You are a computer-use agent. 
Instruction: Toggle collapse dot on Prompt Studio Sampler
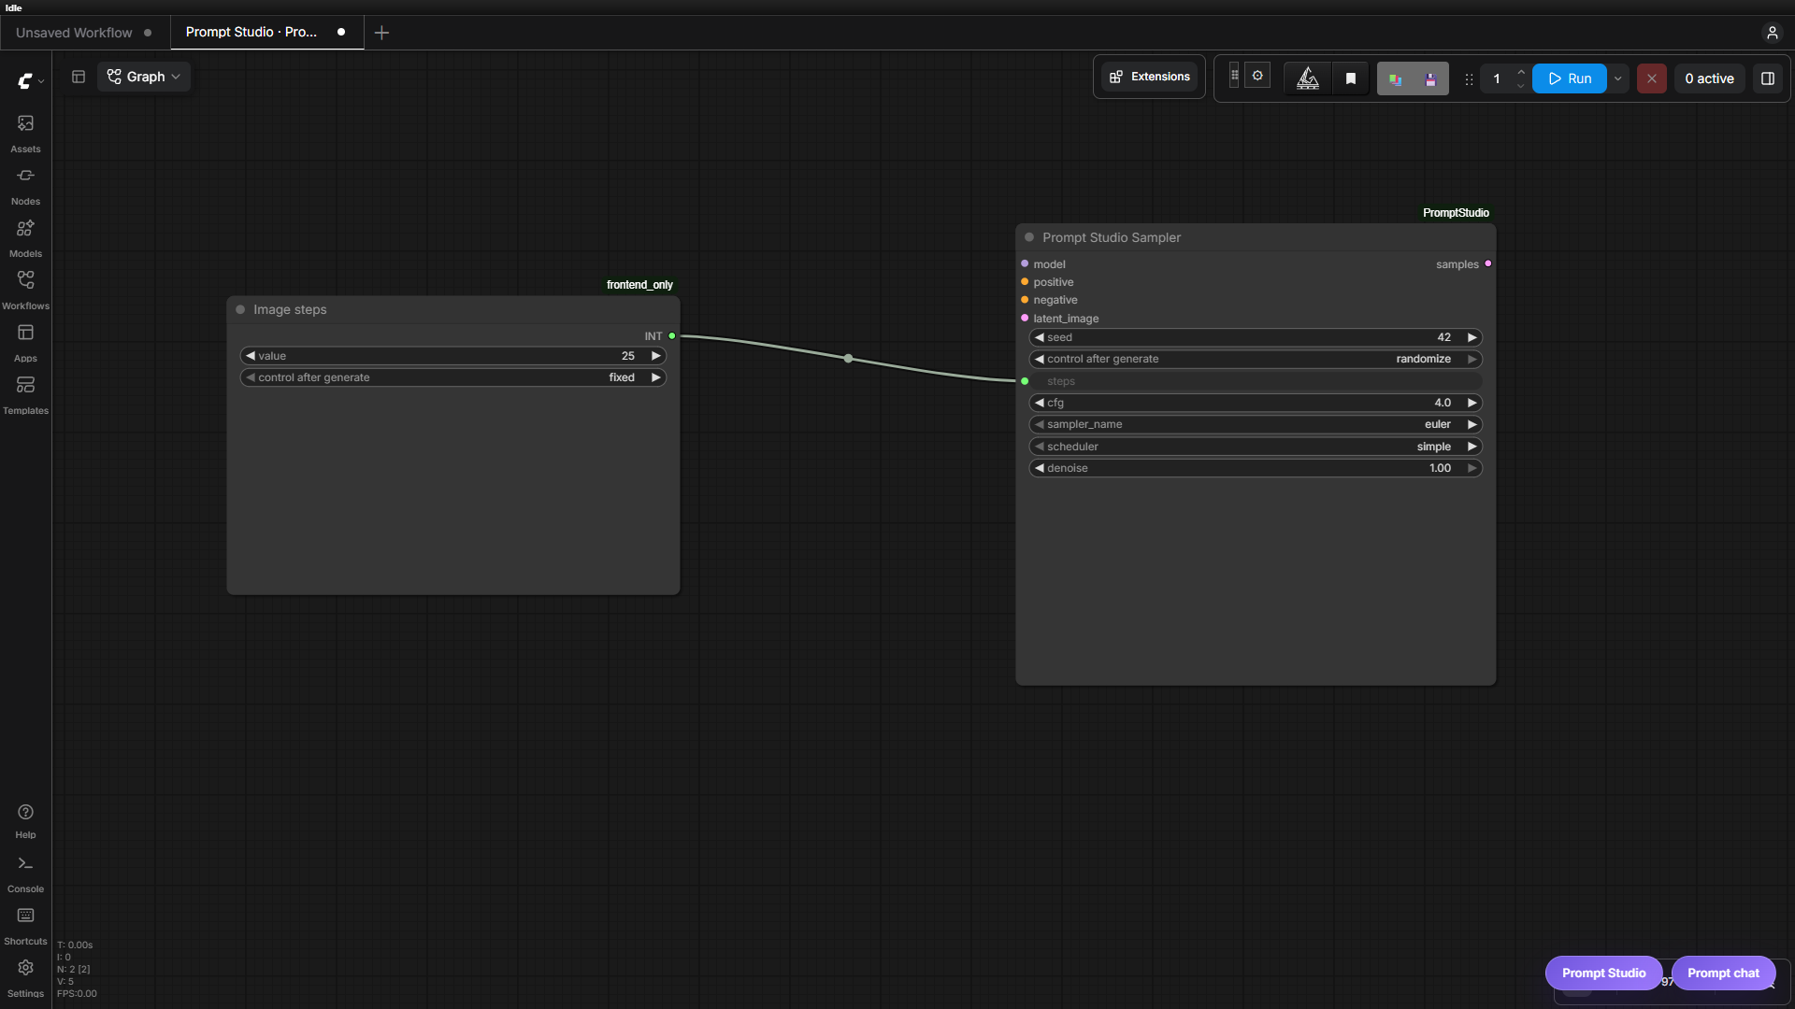click(1029, 237)
